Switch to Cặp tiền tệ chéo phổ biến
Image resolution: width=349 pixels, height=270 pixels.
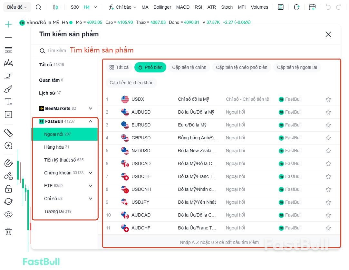241,67
